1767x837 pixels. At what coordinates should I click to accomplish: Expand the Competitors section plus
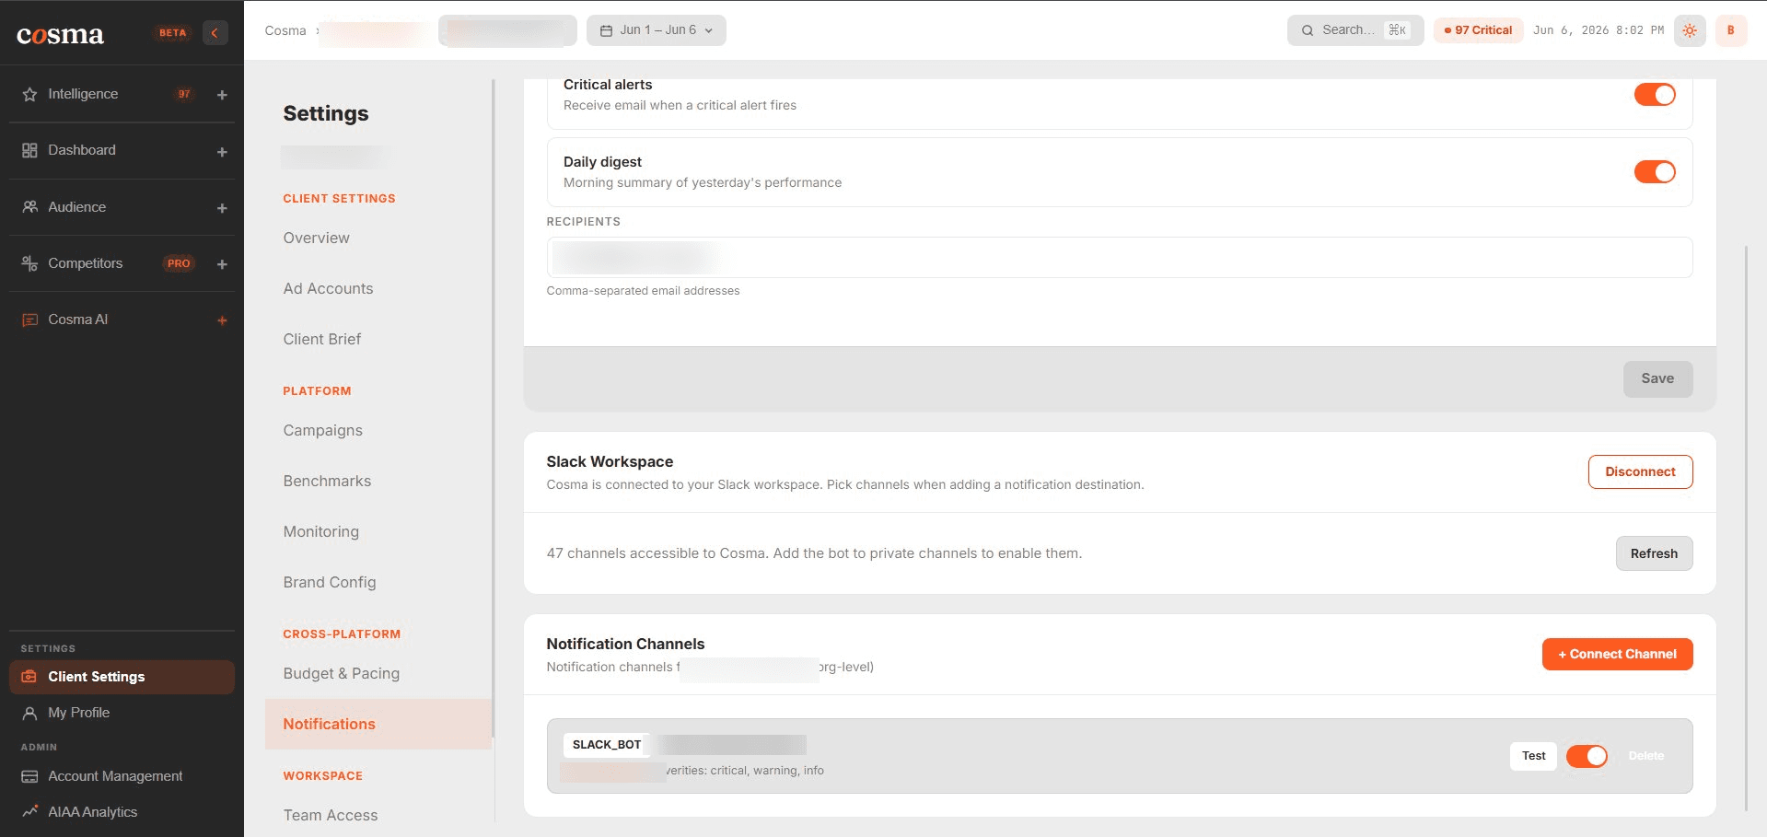coord(222,264)
